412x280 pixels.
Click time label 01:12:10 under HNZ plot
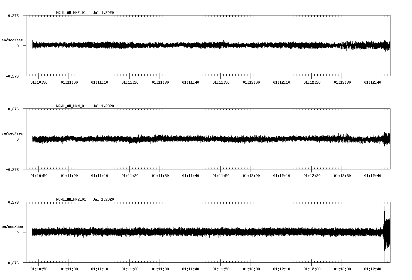[282, 269]
